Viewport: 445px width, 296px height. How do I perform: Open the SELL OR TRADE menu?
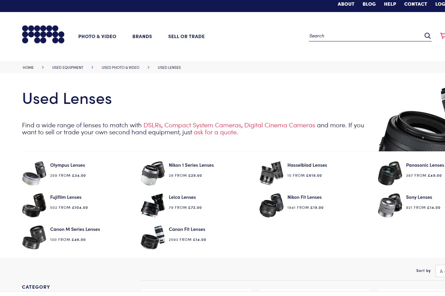click(x=186, y=36)
